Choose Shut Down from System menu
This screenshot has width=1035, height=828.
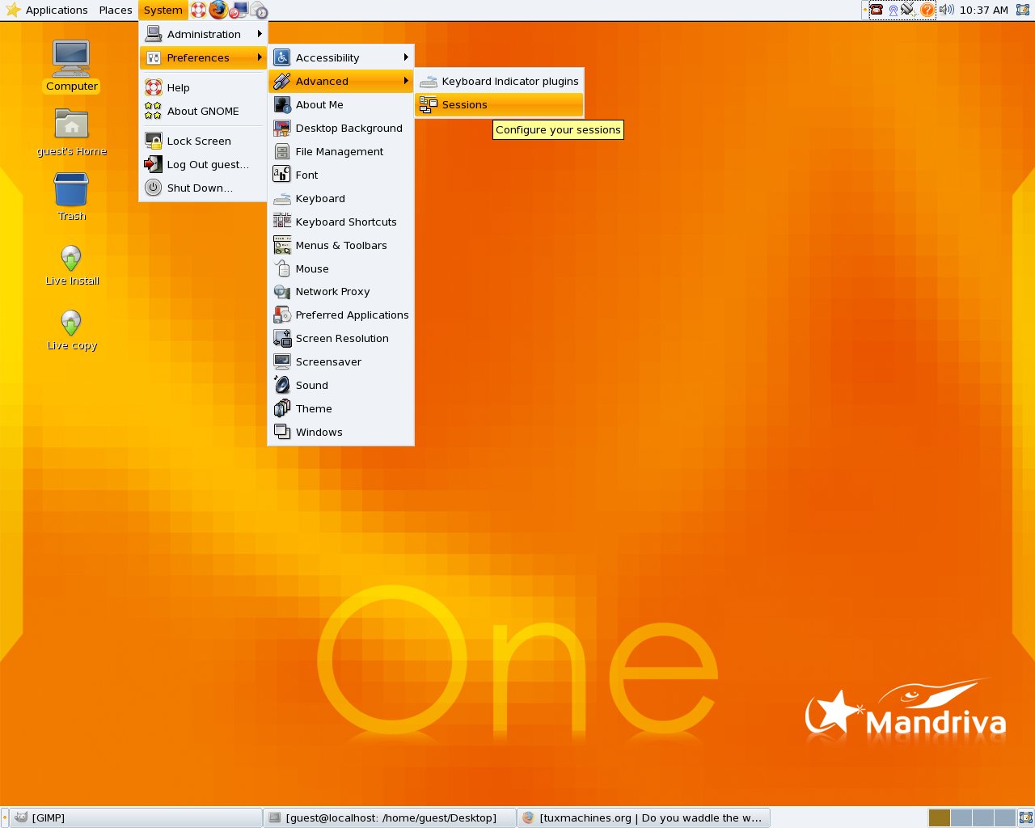[x=203, y=188]
